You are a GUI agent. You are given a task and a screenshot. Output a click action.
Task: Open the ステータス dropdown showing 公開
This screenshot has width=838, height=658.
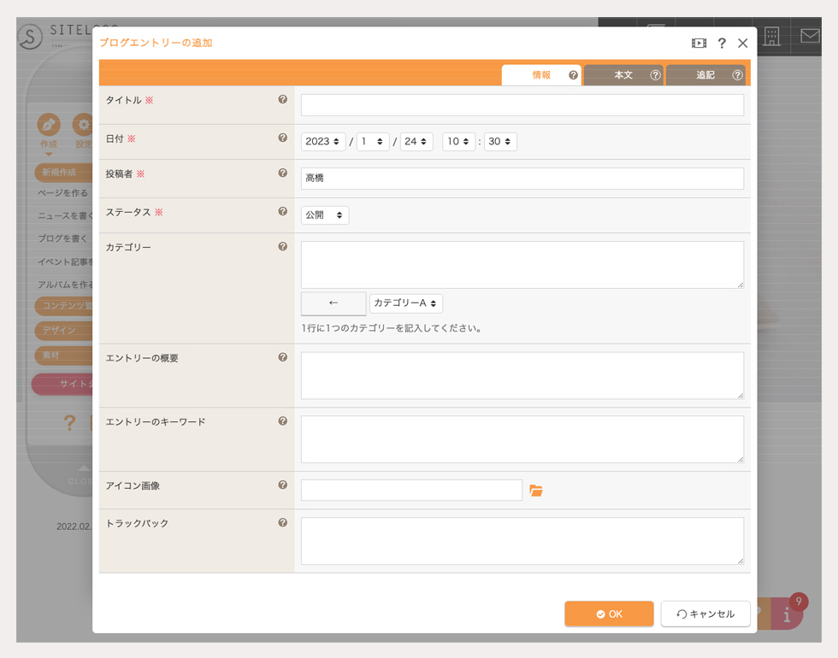coord(325,215)
